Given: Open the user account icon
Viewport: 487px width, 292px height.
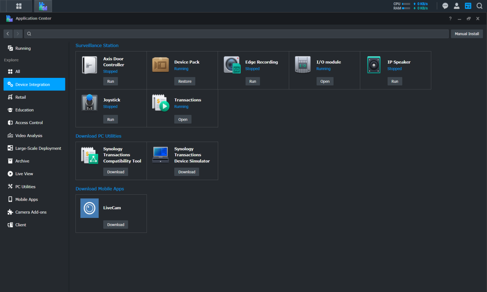Looking at the screenshot, I should (x=457, y=6).
